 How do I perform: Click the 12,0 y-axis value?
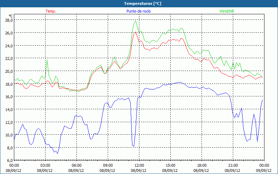coord(9,122)
